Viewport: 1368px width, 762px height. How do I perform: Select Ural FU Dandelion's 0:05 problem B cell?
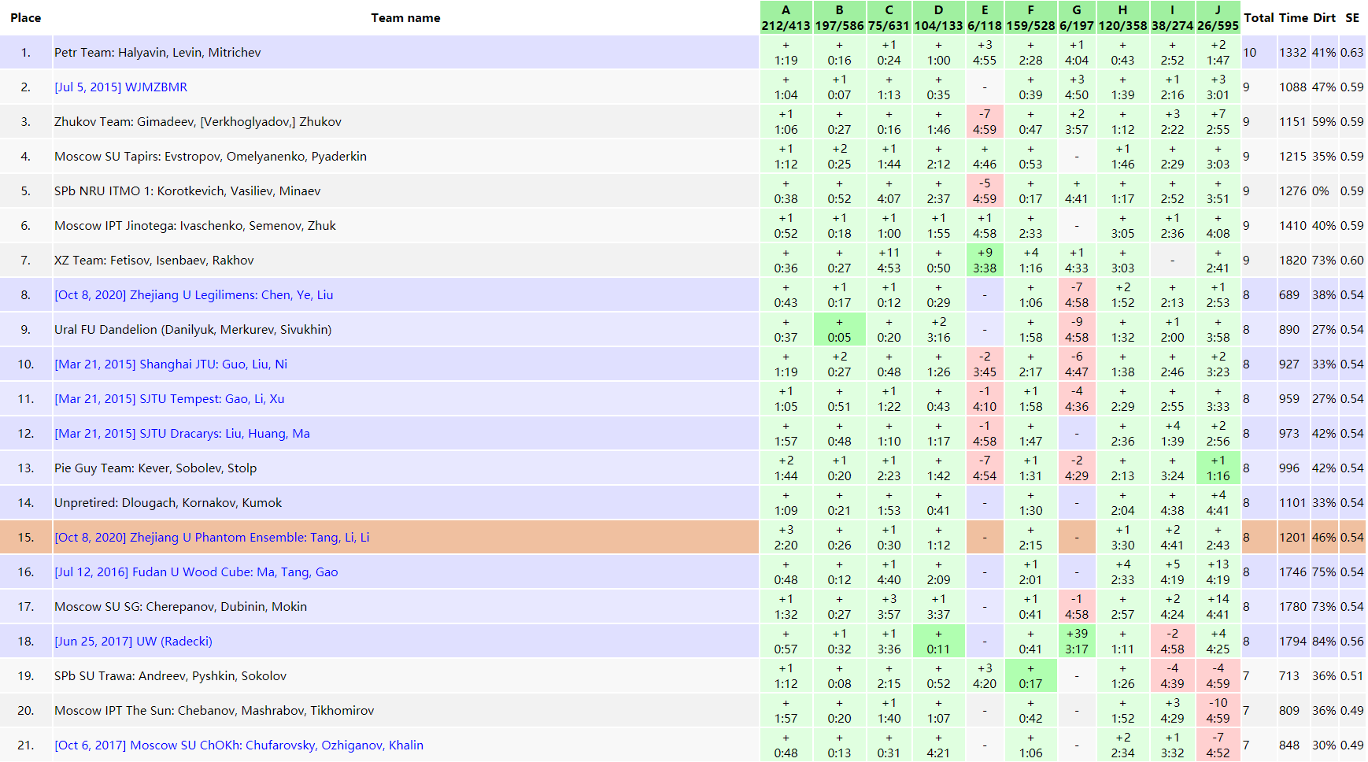click(x=839, y=330)
